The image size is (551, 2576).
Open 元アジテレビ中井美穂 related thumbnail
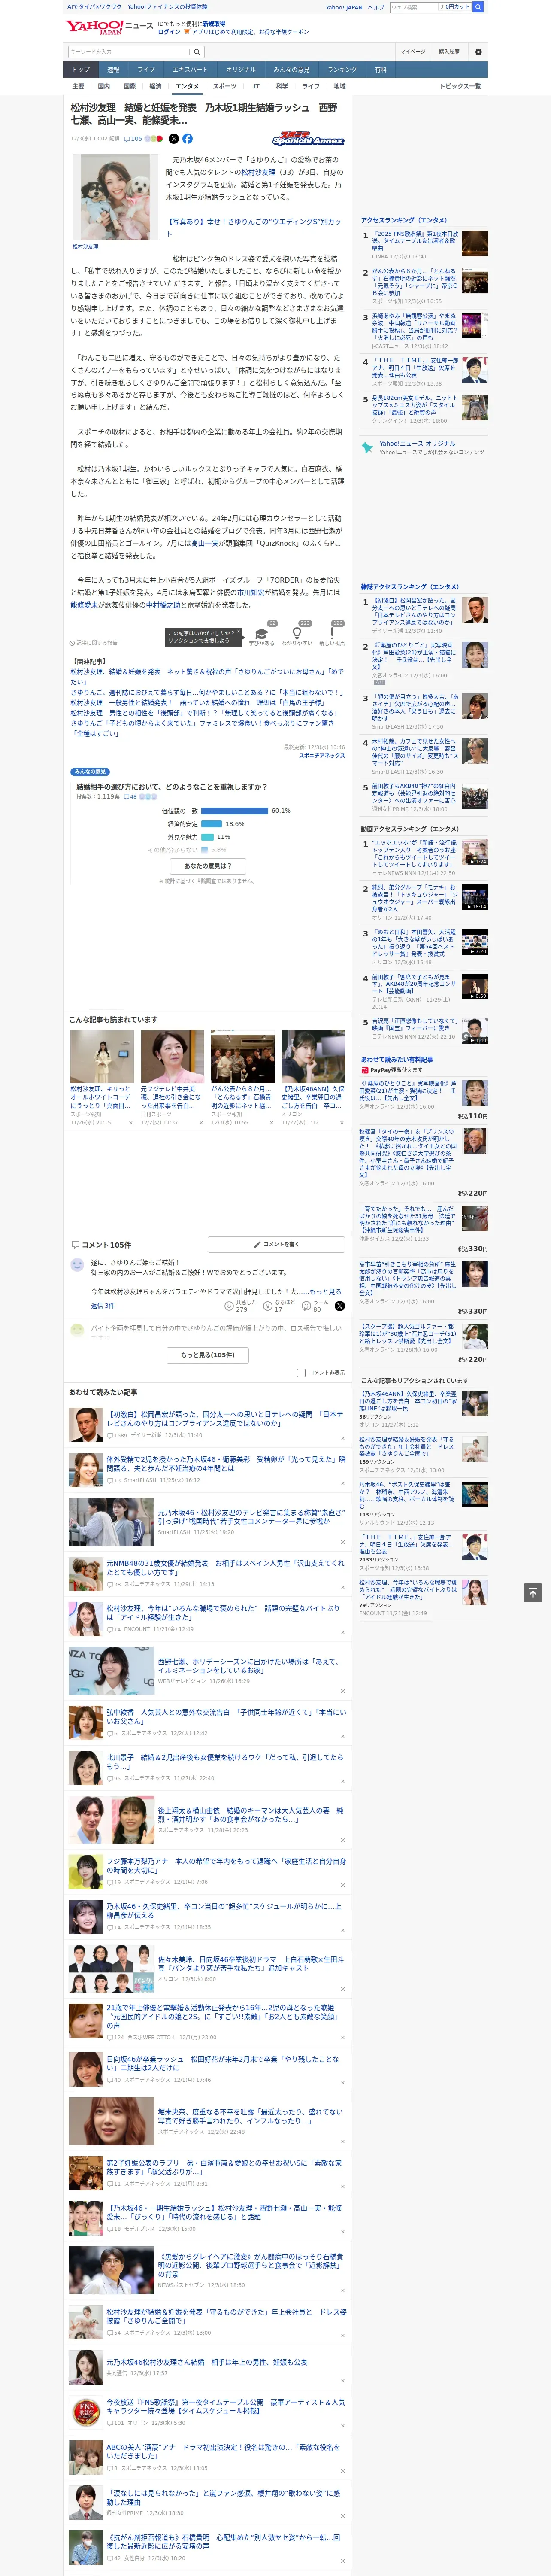(x=172, y=1058)
